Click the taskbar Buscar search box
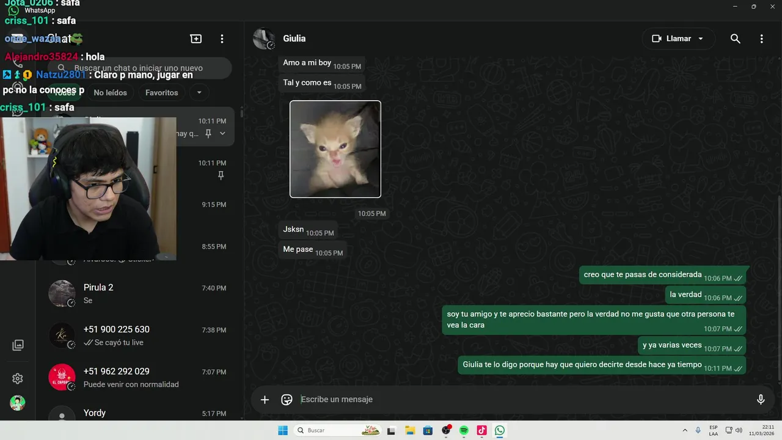782x440 pixels. coord(338,430)
